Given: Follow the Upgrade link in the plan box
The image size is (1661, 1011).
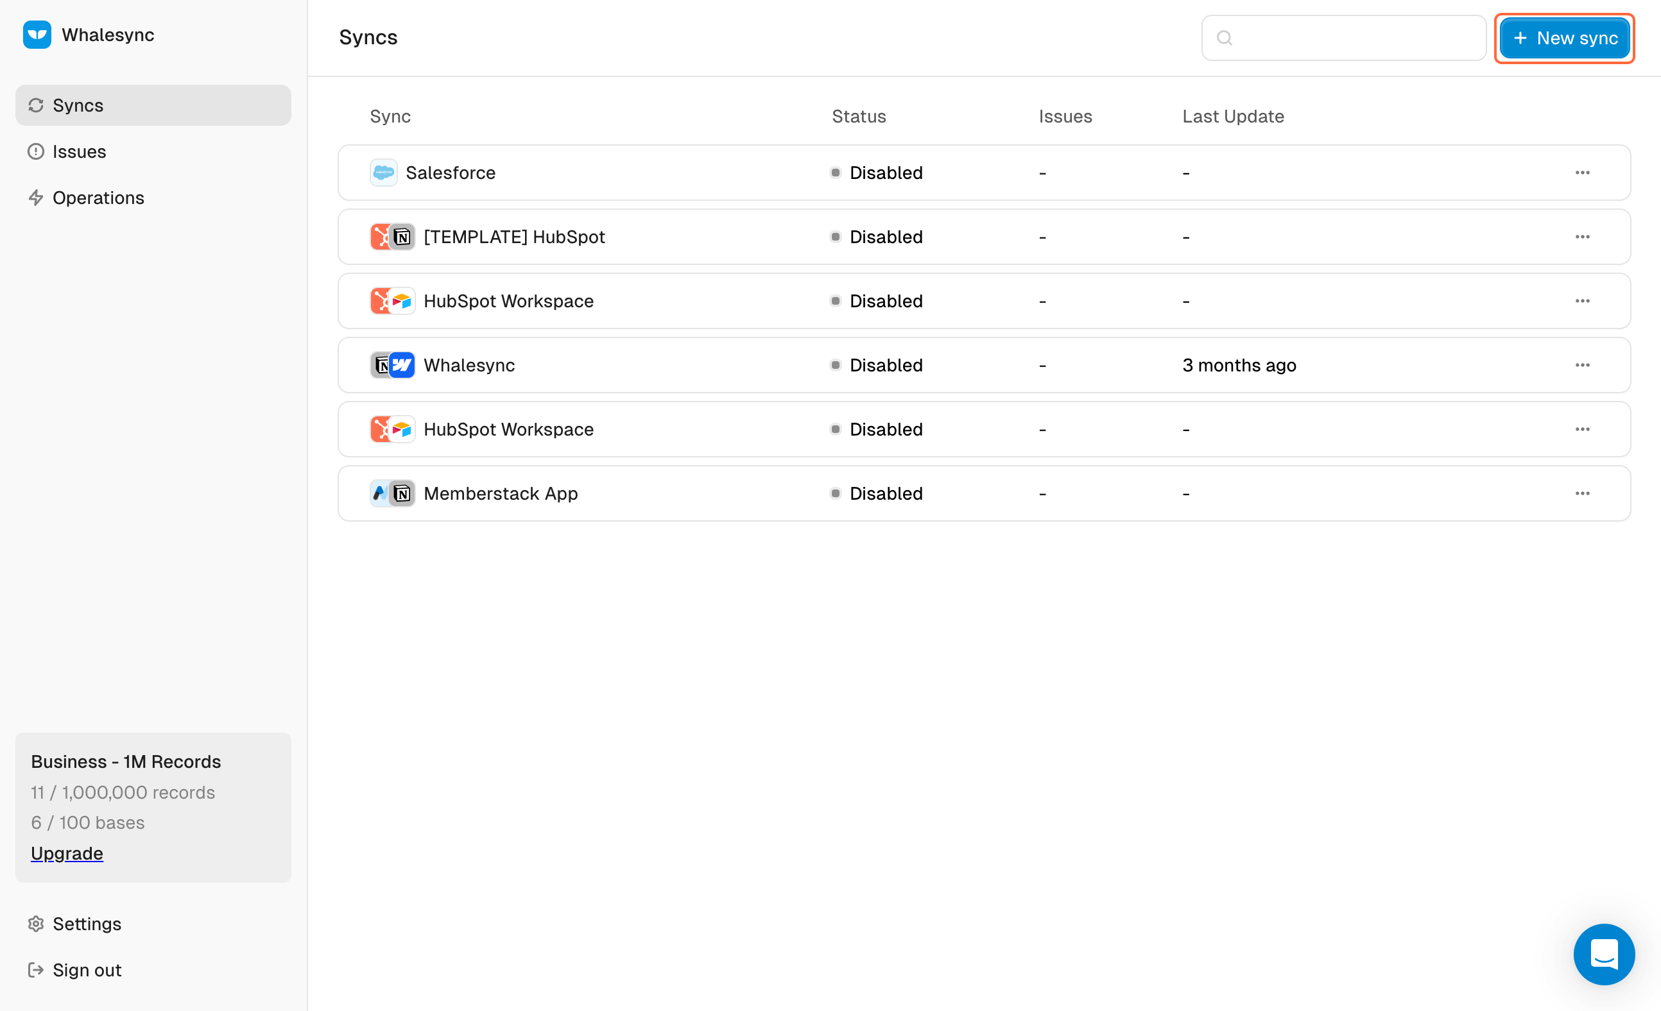Looking at the screenshot, I should (x=67, y=853).
